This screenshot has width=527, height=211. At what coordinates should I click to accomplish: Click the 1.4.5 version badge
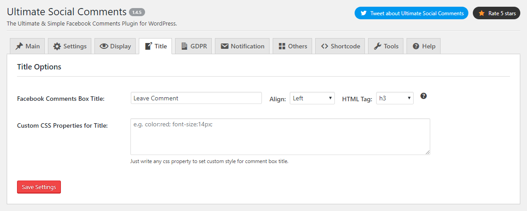click(137, 12)
